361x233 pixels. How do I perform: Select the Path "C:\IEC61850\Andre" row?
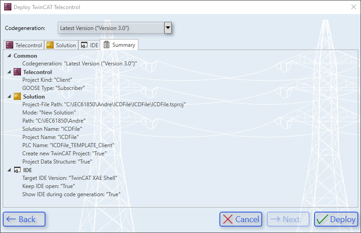coord(54,121)
